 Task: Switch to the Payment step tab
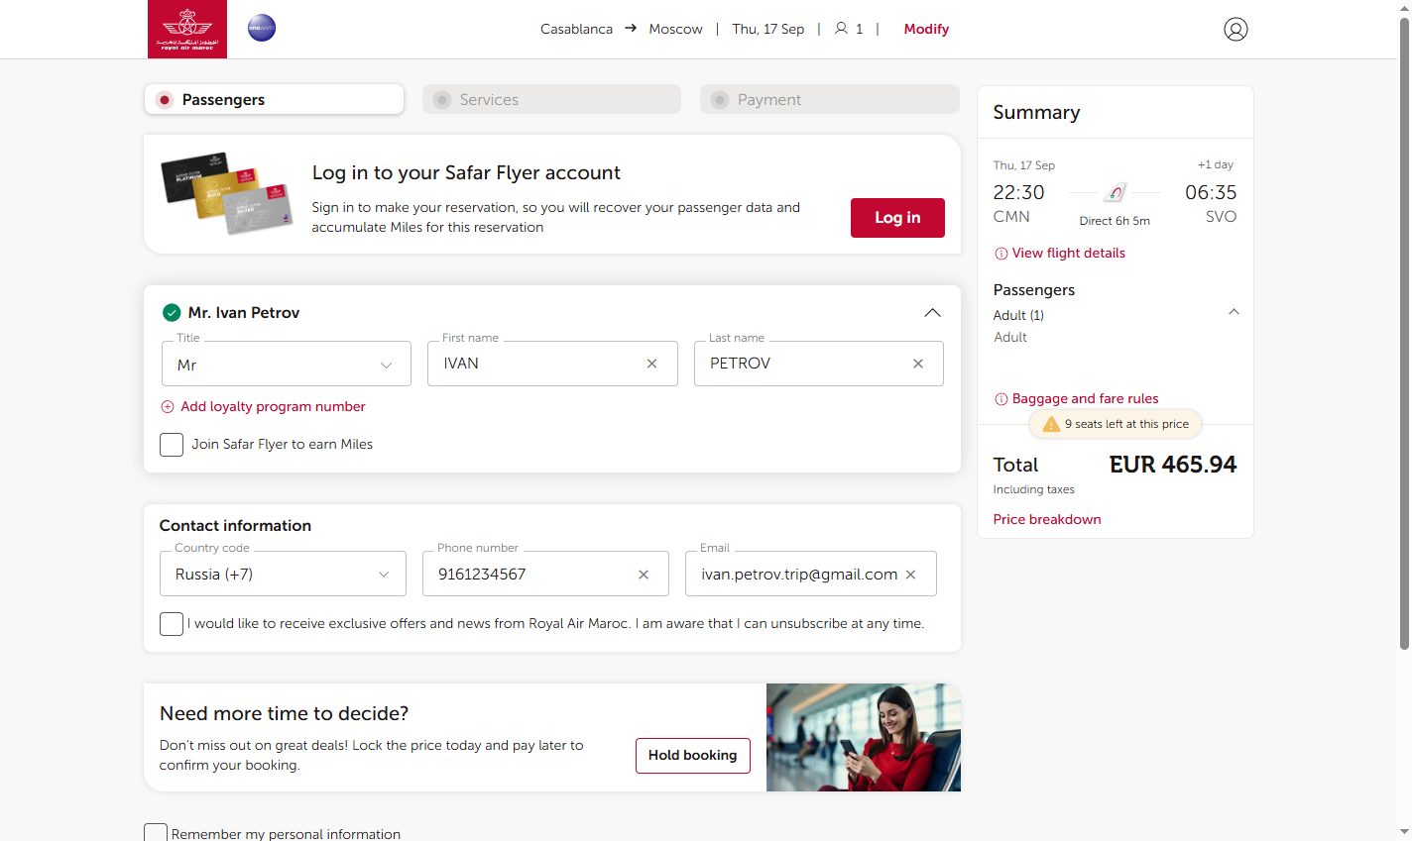tap(829, 99)
